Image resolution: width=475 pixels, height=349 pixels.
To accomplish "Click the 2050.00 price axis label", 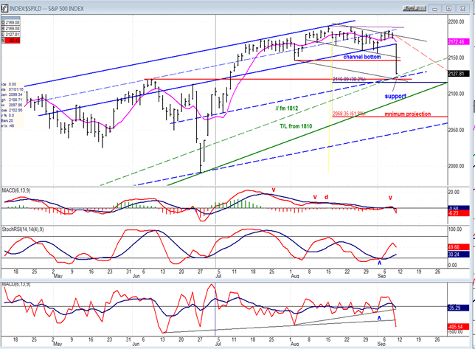I will click(457, 130).
